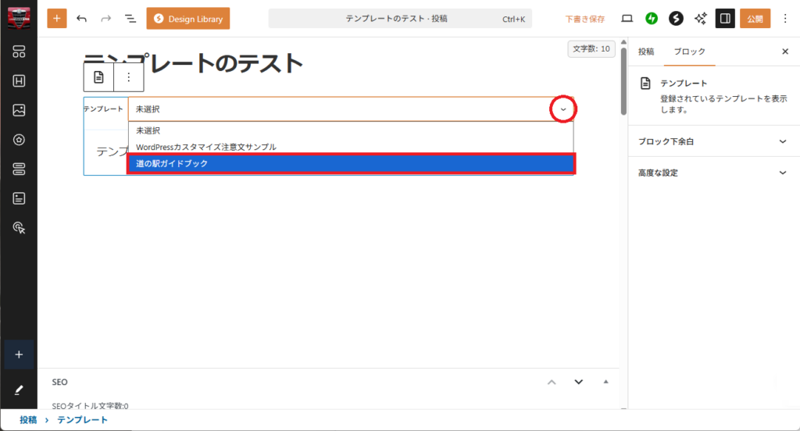Open the document overview list
The height and width of the screenshot is (431, 800).
130,19
